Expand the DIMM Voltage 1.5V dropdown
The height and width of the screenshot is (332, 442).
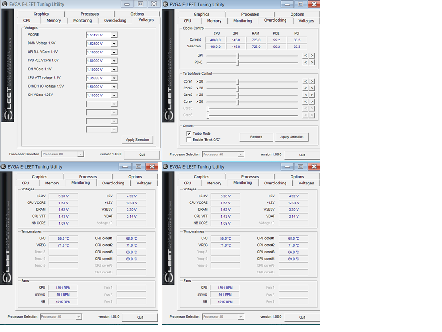[x=114, y=44]
